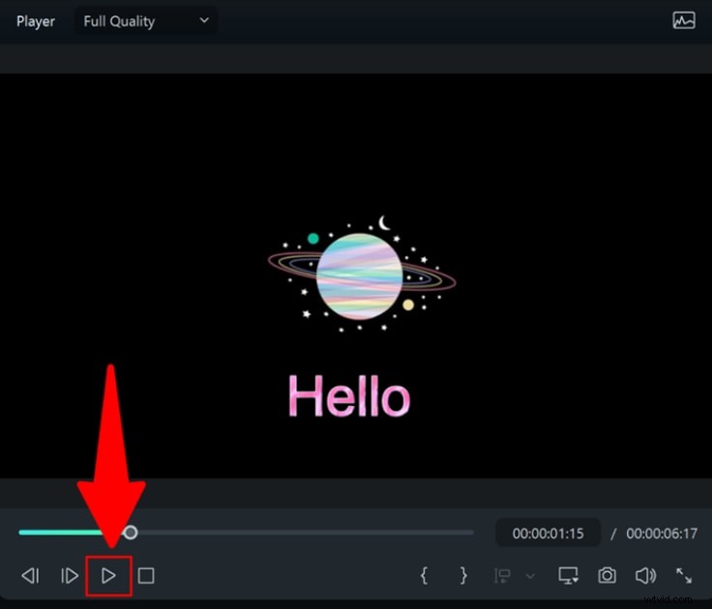The height and width of the screenshot is (609, 712).
Task: Play the video preview
Action: pos(108,576)
